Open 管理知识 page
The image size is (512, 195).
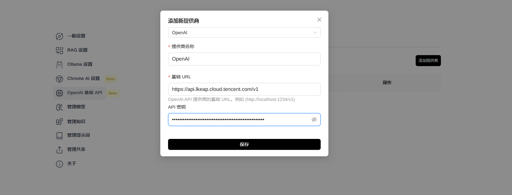(76, 122)
